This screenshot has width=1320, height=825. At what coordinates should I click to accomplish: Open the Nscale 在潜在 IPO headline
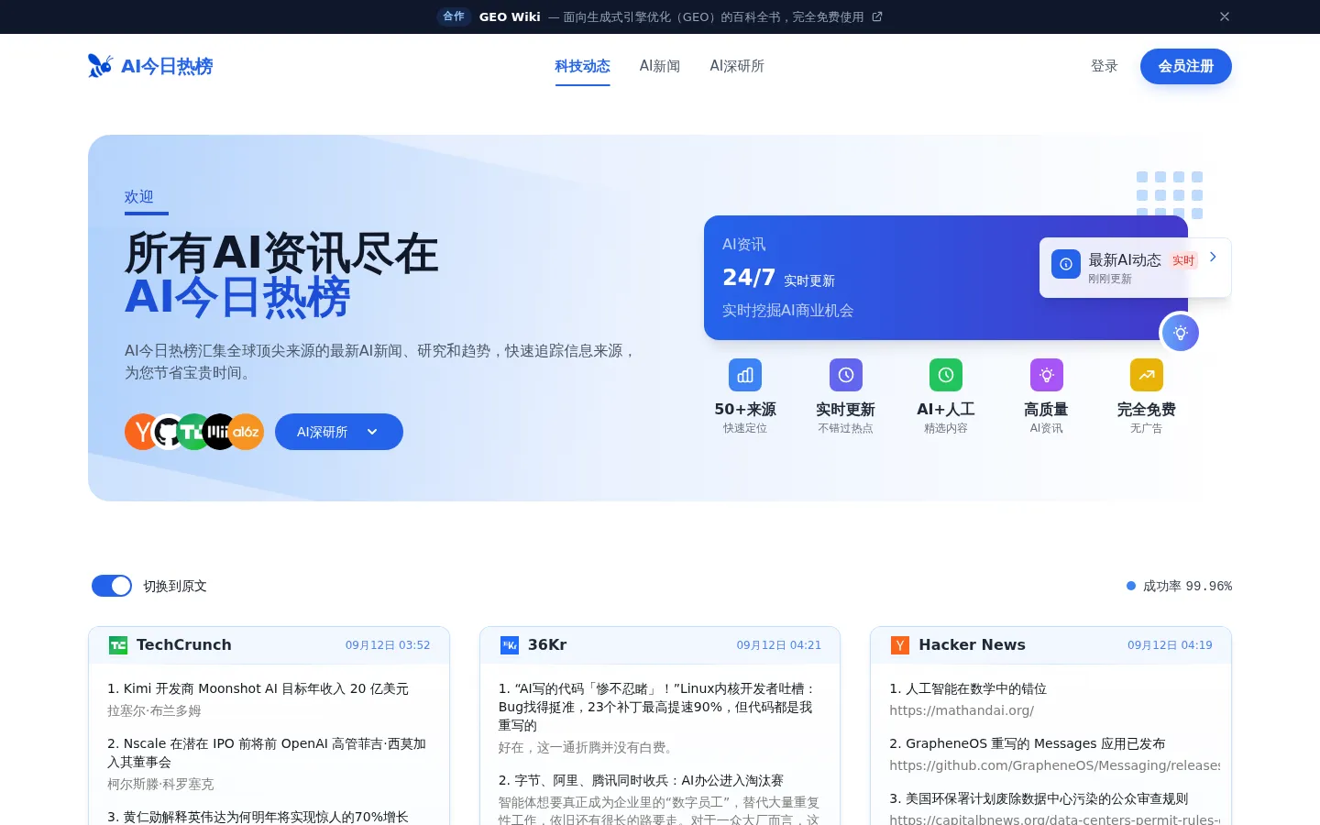click(268, 753)
